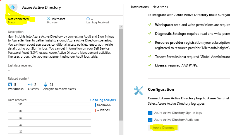Click the green checkmark beside Diagnostic Settings
The image size is (230, 135).
(x=150, y=33)
